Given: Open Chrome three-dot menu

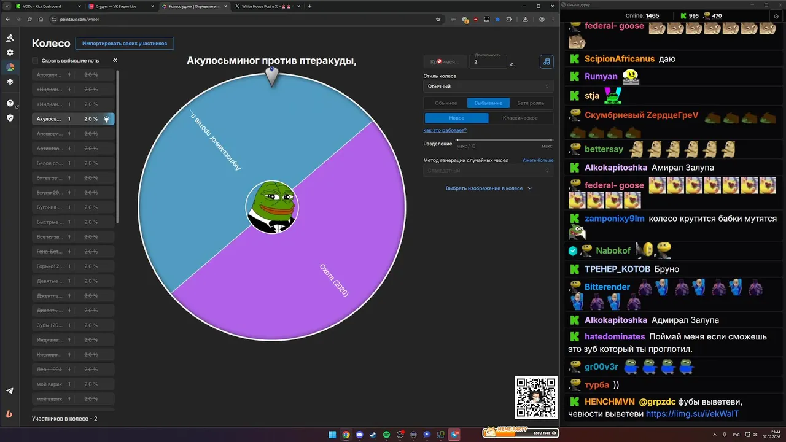Looking at the screenshot, I should [553, 19].
